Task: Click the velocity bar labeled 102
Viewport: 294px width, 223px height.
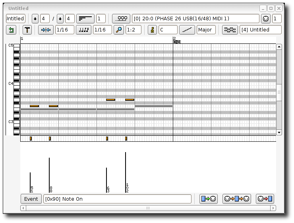Action: [x=126, y=172]
